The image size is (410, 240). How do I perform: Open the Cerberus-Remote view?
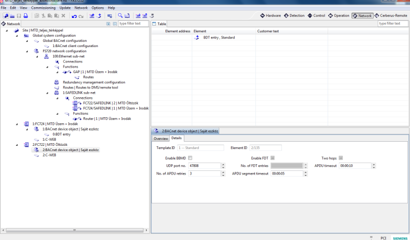click(x=391, y=16)
